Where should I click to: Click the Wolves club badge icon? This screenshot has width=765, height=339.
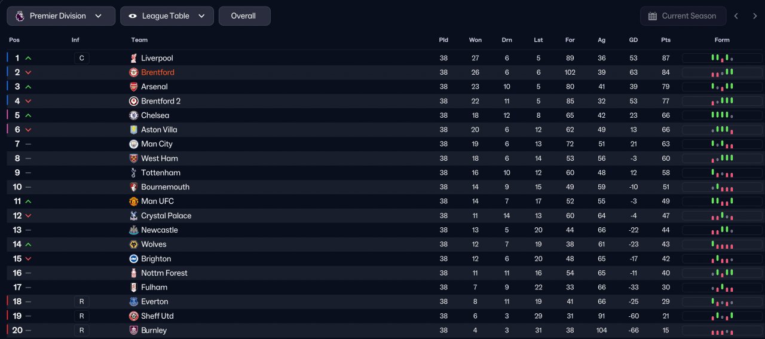[x=134, y=245]
